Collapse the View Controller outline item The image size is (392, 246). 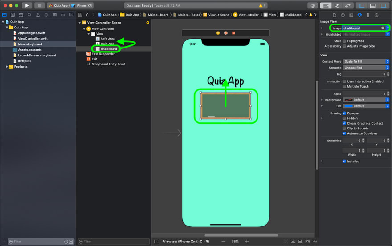coord(84,29)
